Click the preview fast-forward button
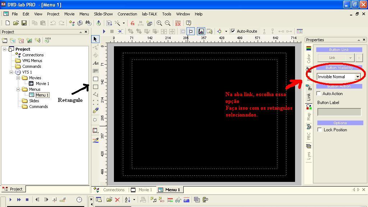 point(19,200)
